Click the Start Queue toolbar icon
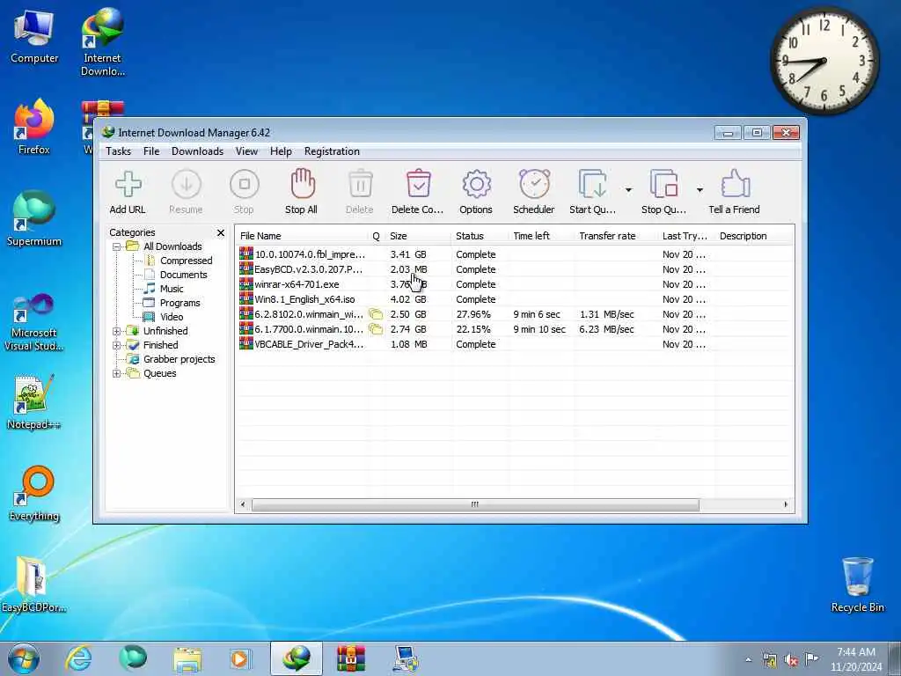Viewport: 901px width, 676px height. click(592, 185)
